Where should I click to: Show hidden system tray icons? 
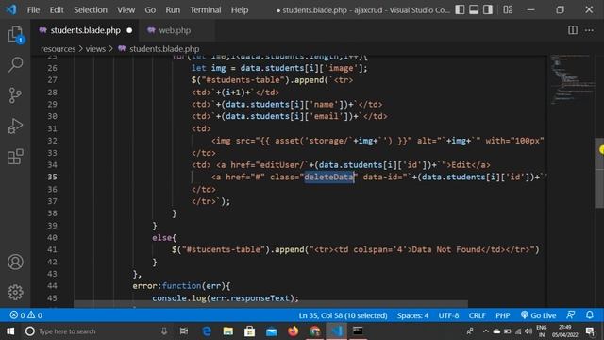pyautogui.click(x=485, y=331)
